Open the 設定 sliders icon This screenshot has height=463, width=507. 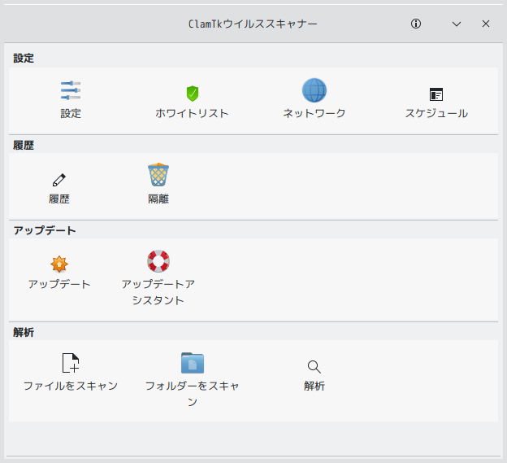tap(71, 90)
